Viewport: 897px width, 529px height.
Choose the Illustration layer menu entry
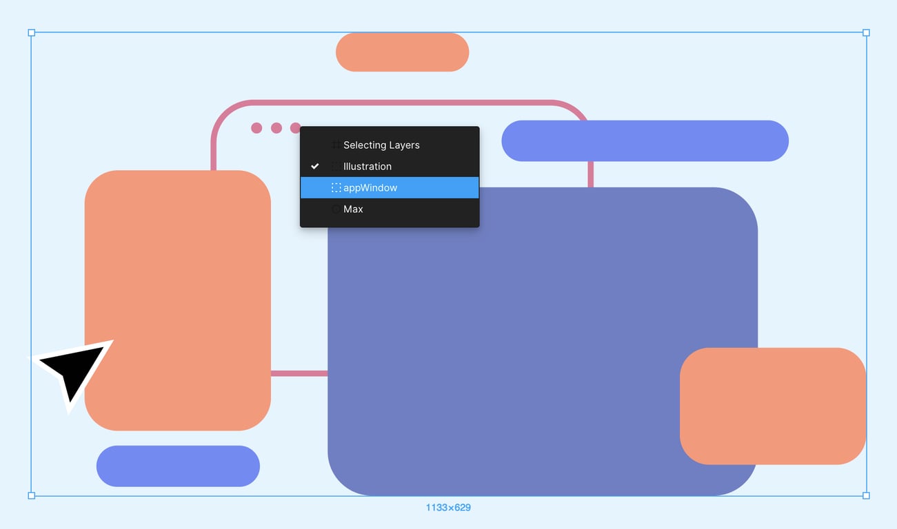pos(367,166)
